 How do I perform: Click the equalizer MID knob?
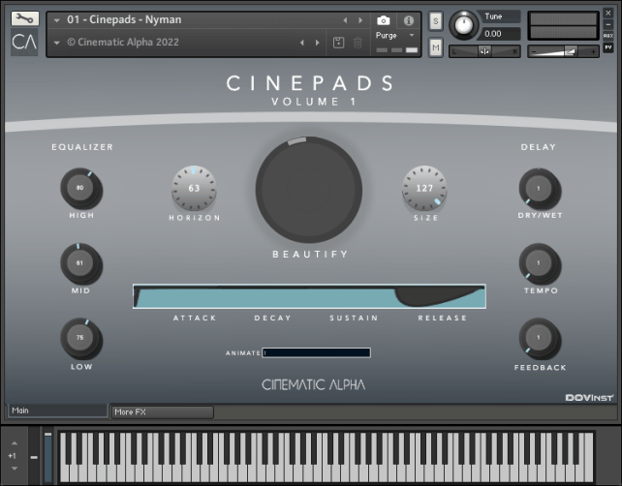click(x=80, y=263)
